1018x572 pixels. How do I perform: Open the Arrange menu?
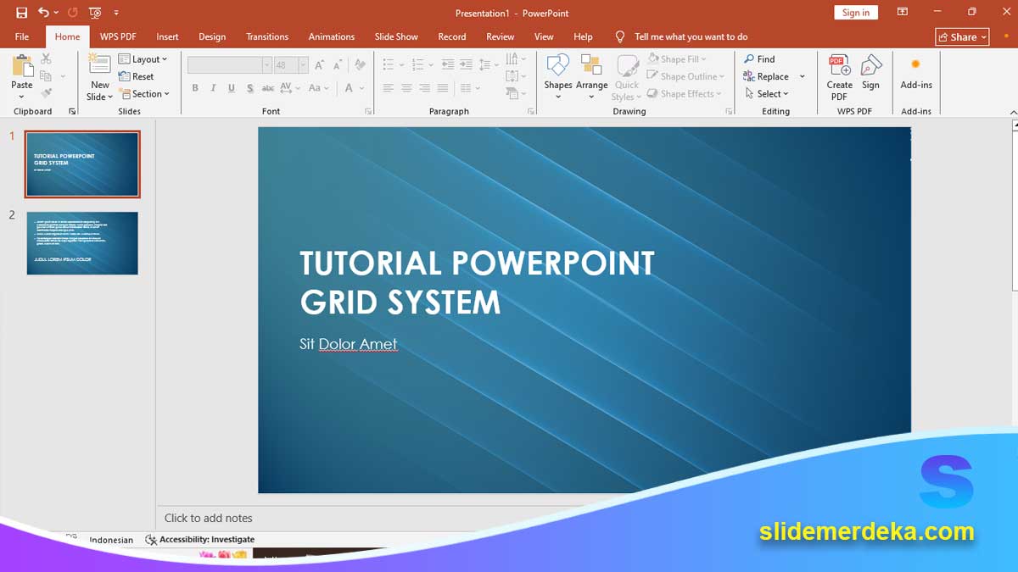pos(591,76)
